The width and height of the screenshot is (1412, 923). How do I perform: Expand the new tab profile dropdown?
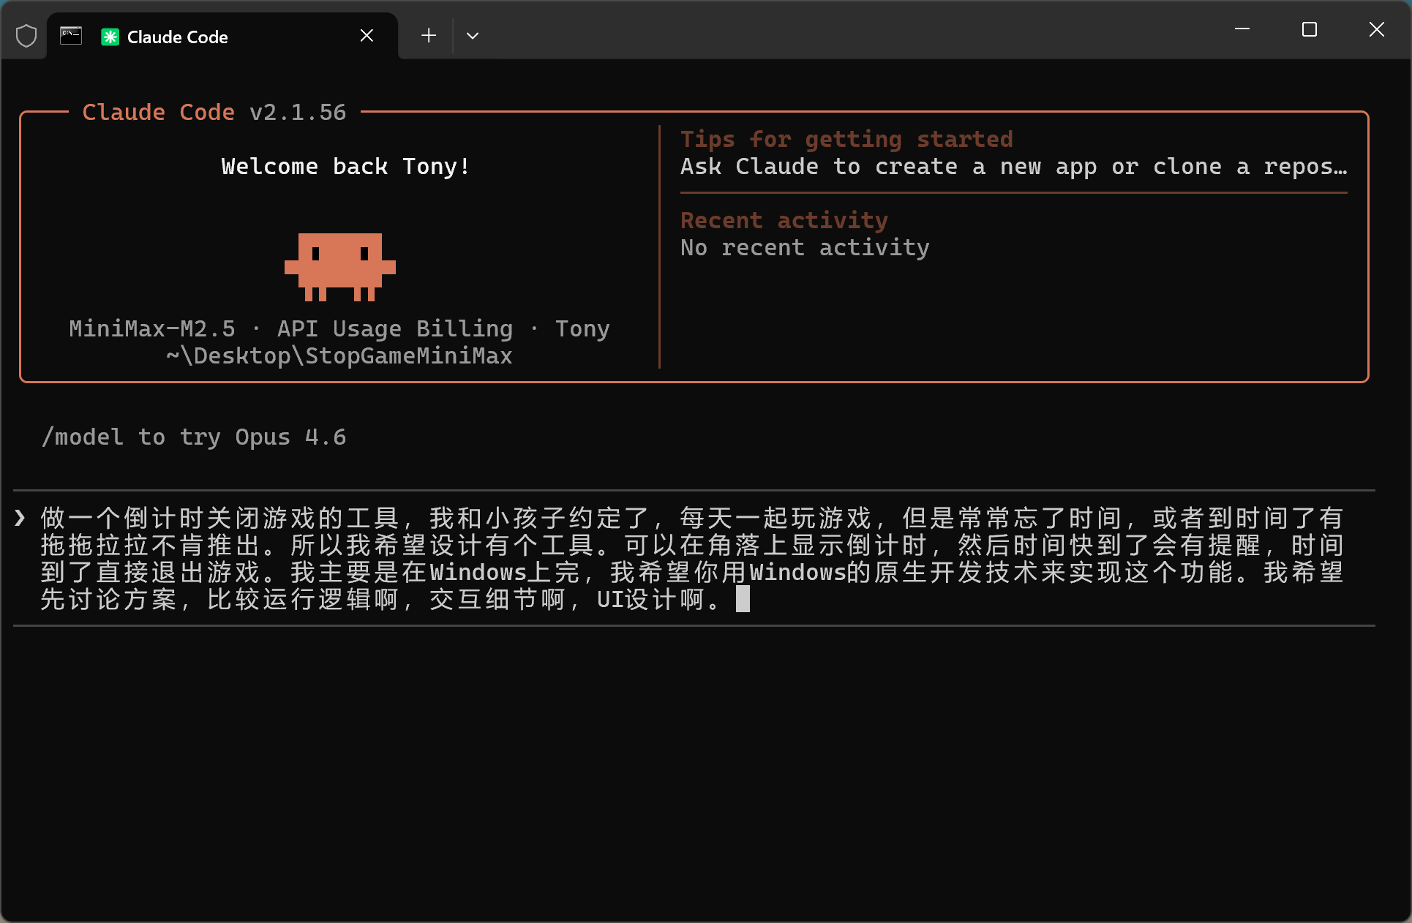[x=473, y=36]
